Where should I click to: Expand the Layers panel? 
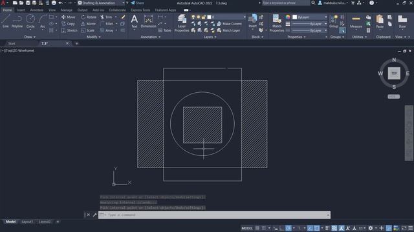coord(210,37)
